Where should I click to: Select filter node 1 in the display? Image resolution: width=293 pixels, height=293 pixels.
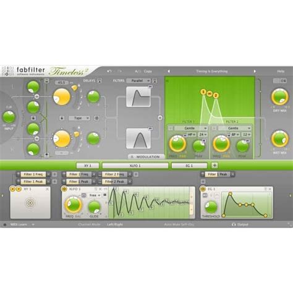pos(203,92)
